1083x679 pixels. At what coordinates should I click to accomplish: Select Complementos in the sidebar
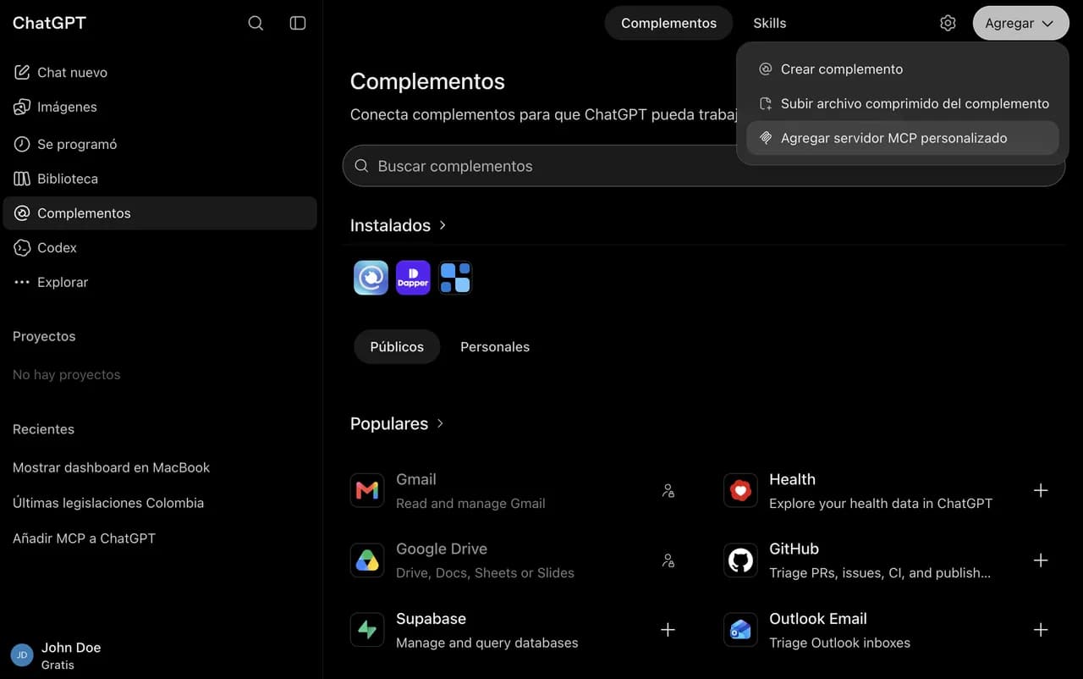[160, 213]
